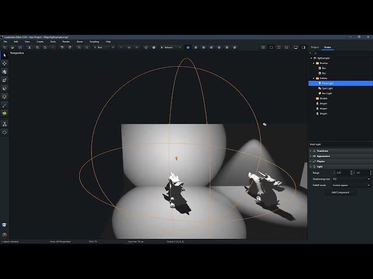The width and height of the screenshot is (373, 279).
Task: Open the Edit menu
Action: click(x=16, y=41)
